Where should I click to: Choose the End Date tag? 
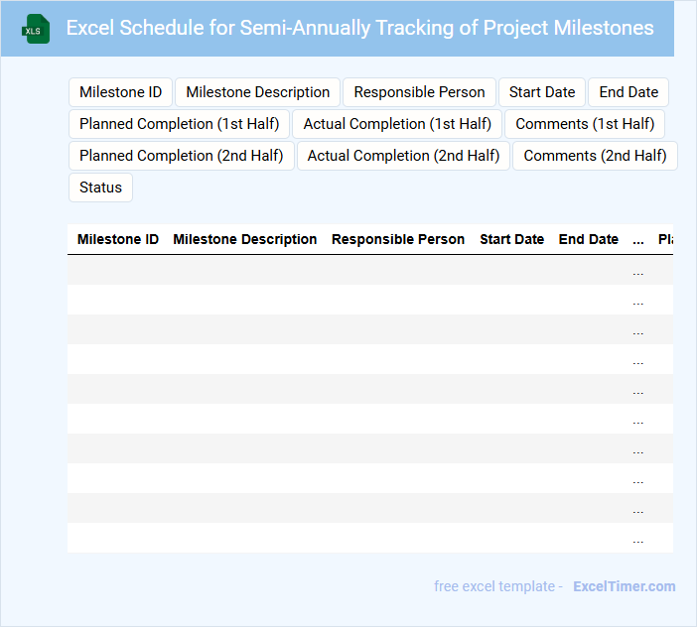(x=628, y=92)
